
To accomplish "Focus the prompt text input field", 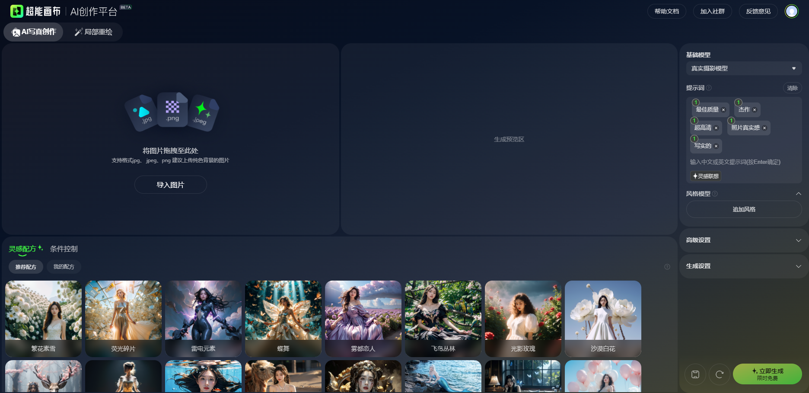I will pos(744,162).
